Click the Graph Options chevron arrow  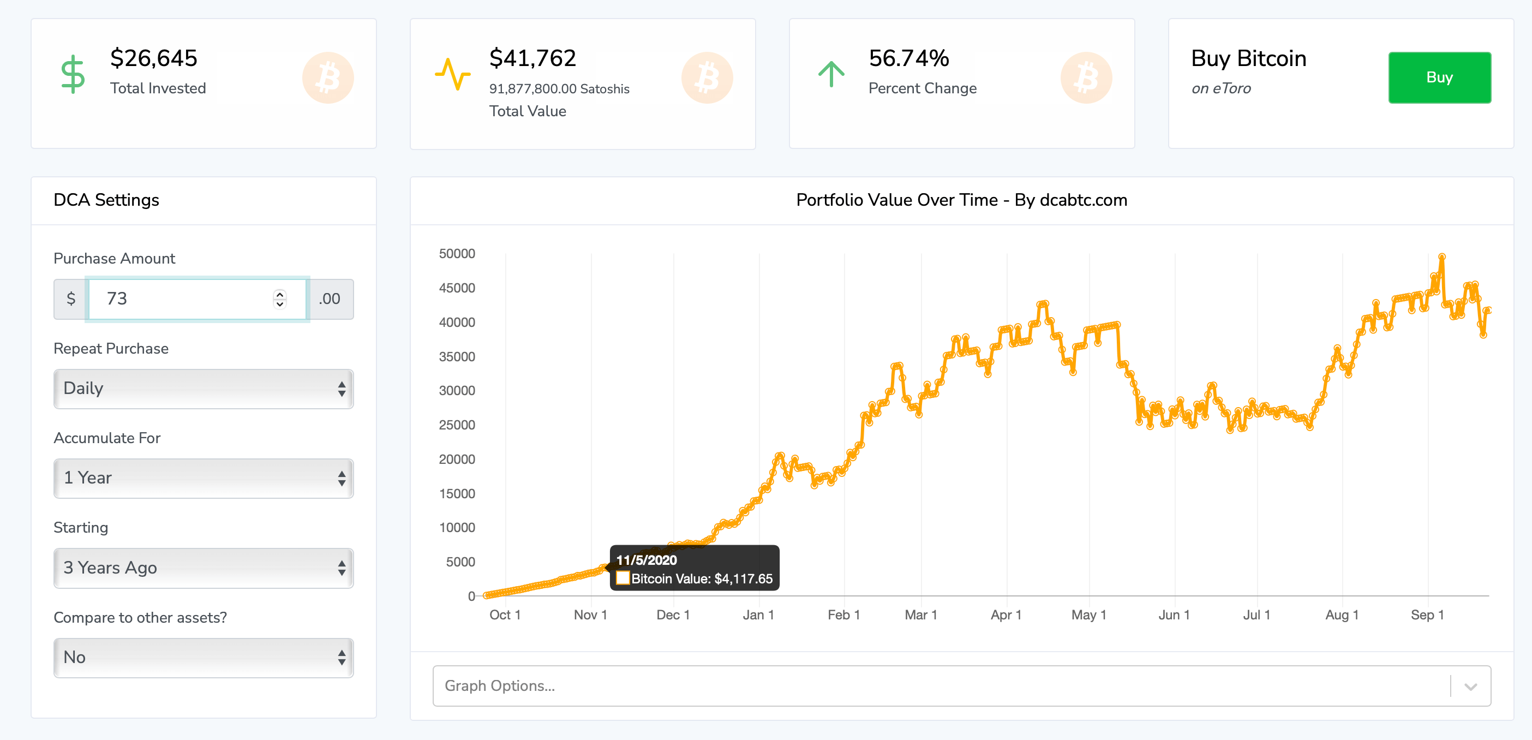tap(1470, 687)
